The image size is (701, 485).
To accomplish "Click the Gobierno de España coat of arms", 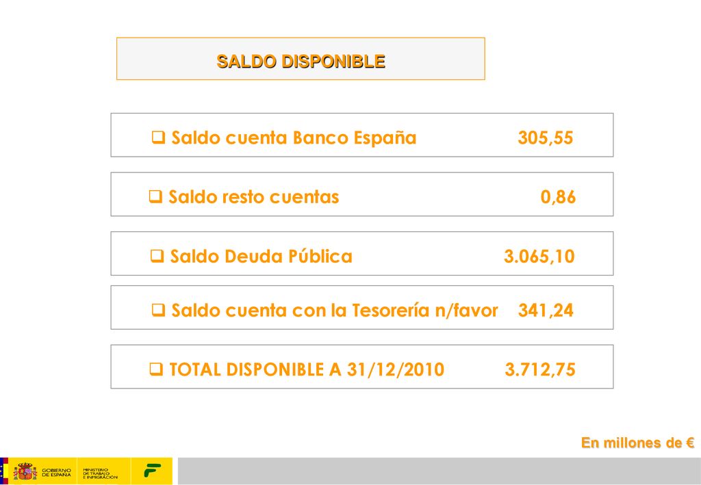I will (25, 471).
